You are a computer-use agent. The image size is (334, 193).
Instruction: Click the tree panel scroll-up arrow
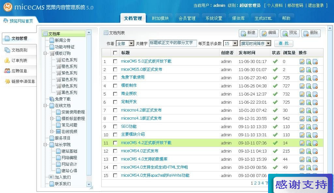tap(89, 32)
